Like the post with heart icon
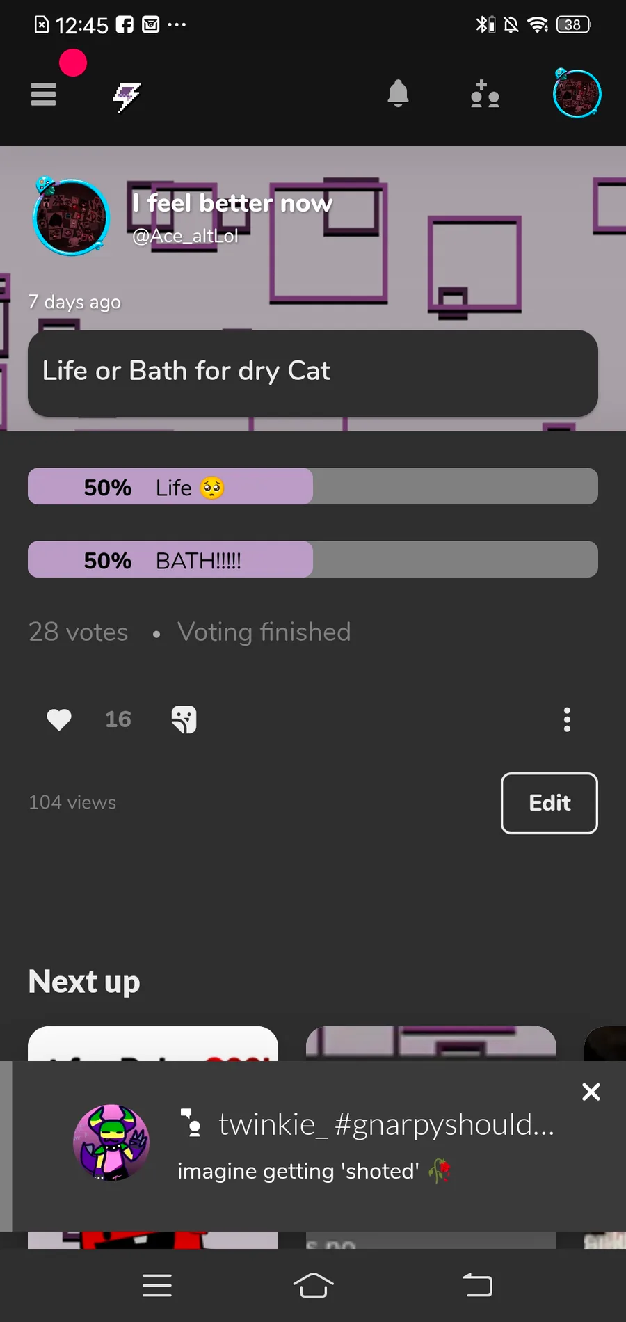626x1322 pixels. tap(59, 719)
